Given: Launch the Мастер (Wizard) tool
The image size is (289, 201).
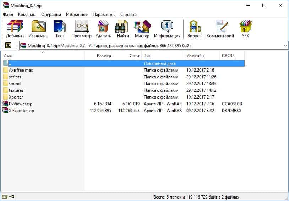Looking at the screenshot, I should pyautogui.click(x=142, y=29).
